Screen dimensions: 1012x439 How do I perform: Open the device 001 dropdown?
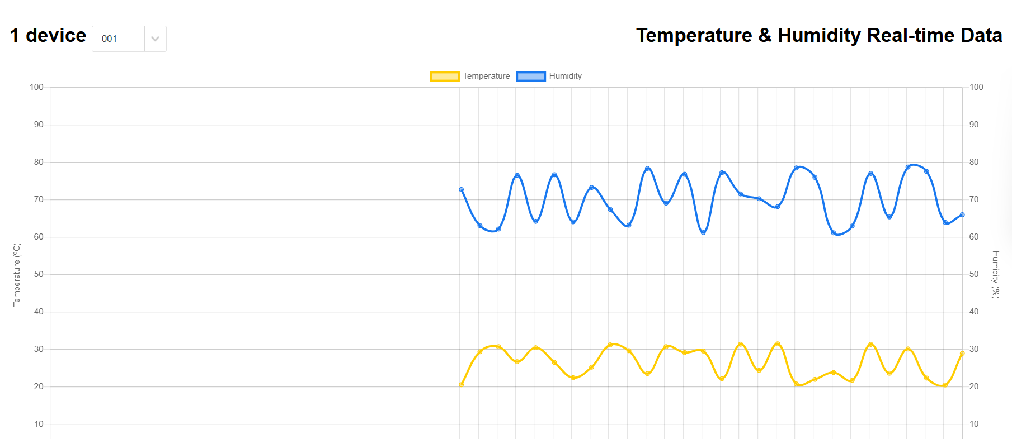119,39
